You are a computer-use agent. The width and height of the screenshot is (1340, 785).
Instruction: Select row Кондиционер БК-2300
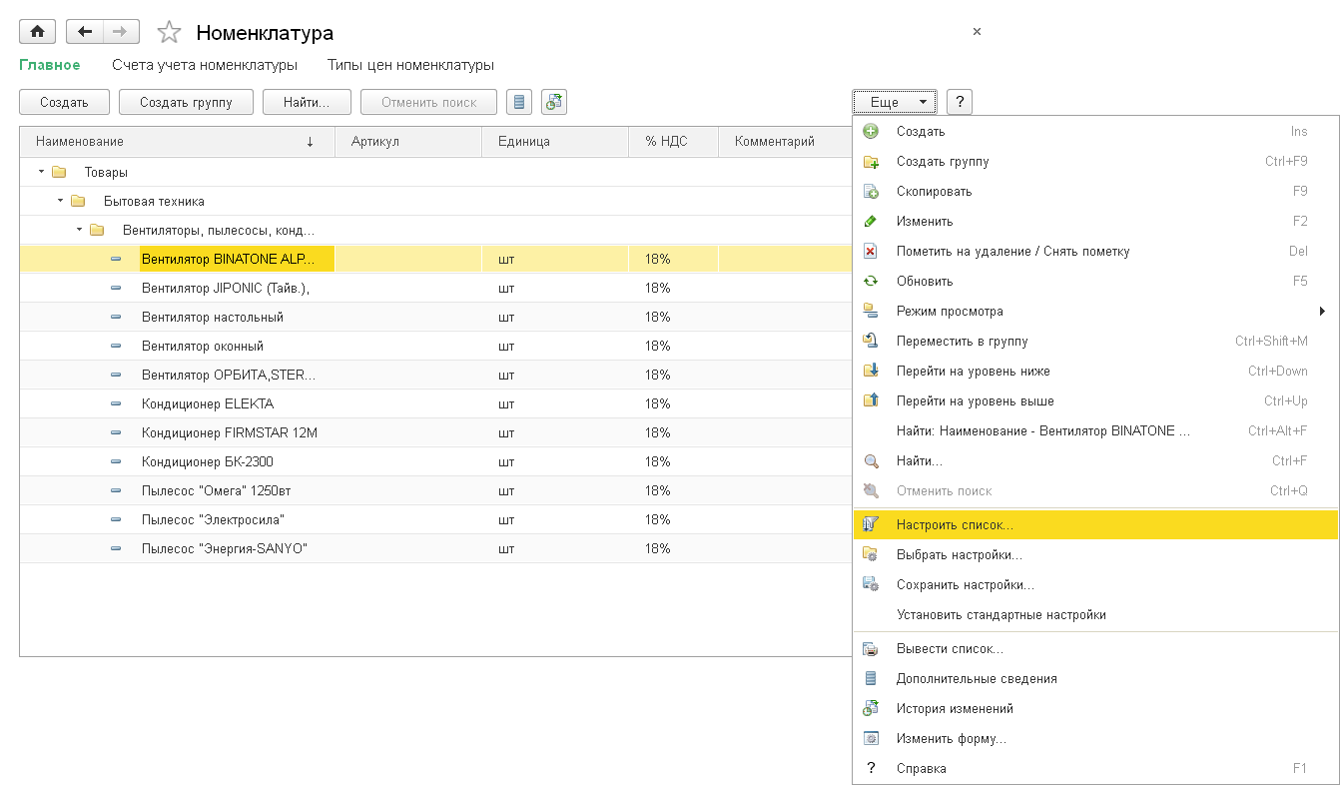click(435, 461)
